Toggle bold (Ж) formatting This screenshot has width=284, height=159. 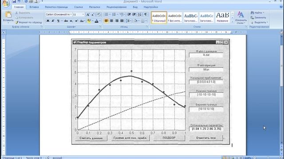pyautogui.click(x=48, y=21)
